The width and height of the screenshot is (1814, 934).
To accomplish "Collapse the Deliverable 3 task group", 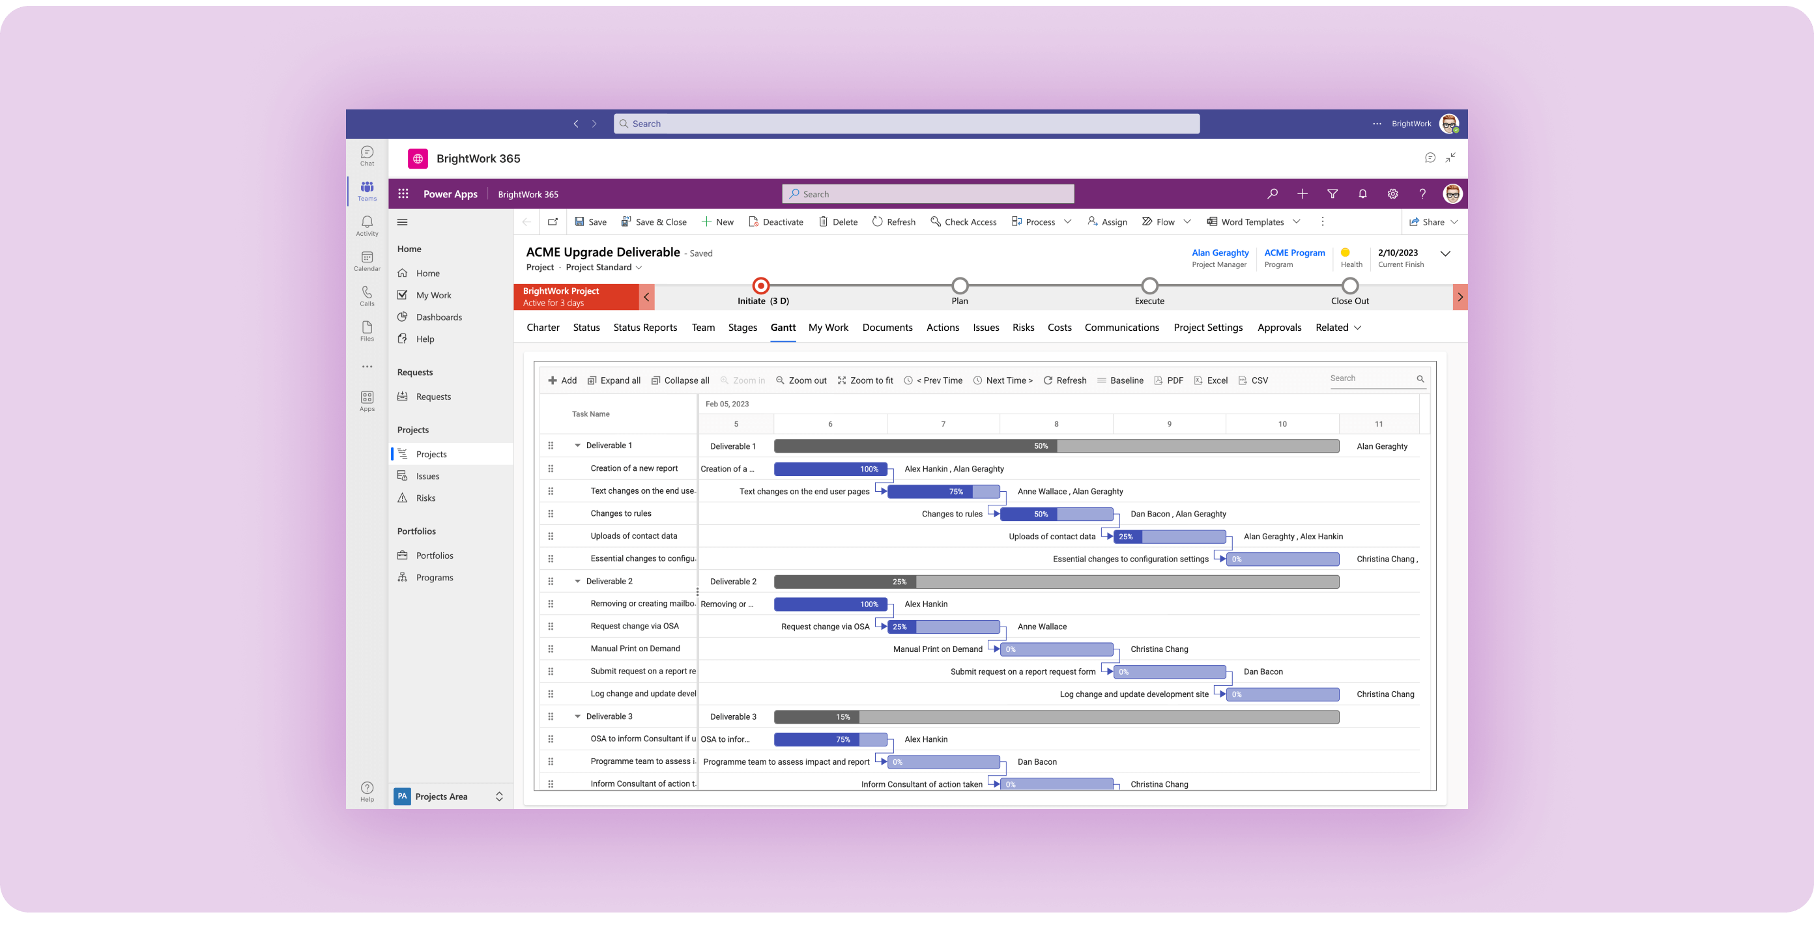I will click(577, 716).
